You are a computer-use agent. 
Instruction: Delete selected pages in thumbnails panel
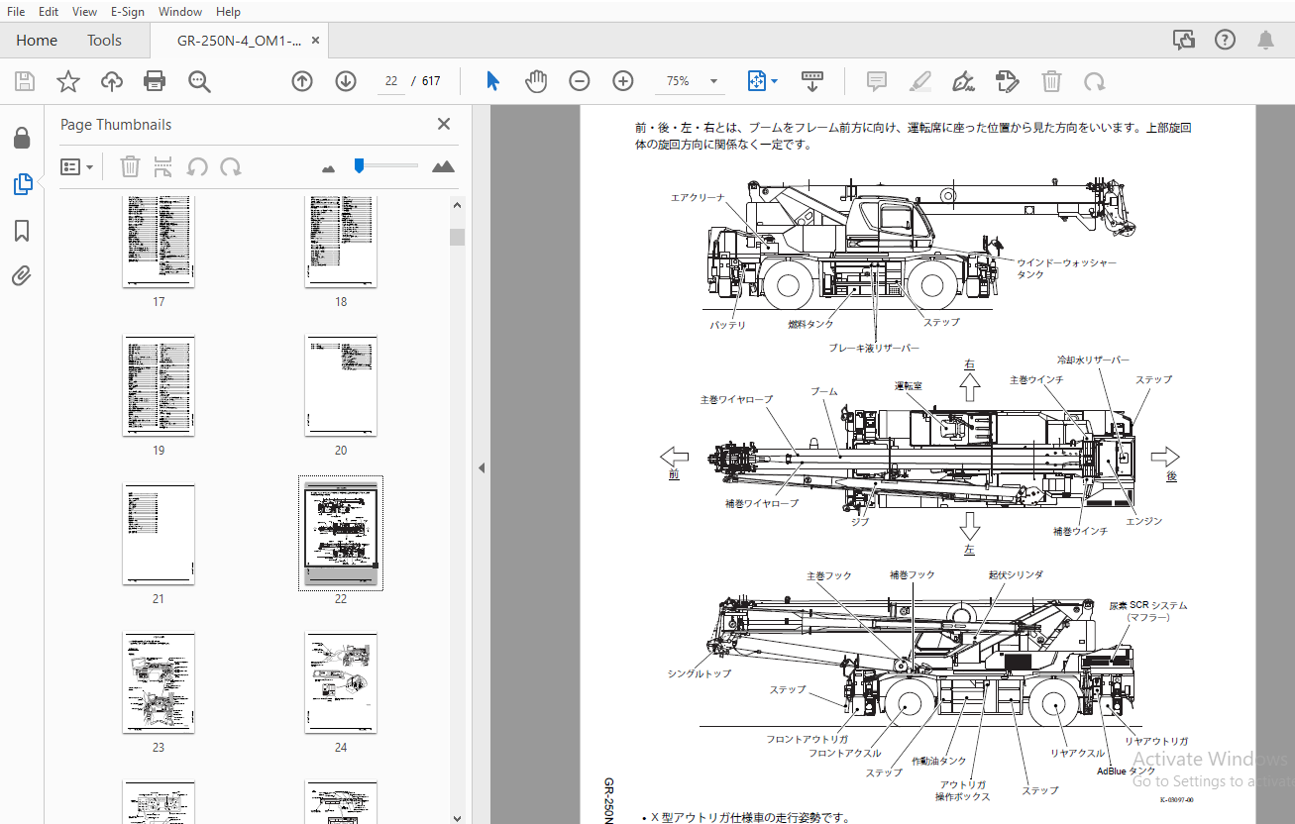pos(130,166)
